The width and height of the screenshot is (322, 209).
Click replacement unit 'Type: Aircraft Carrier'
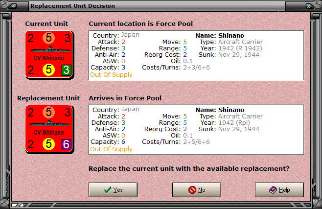click(x=231, y=116)
